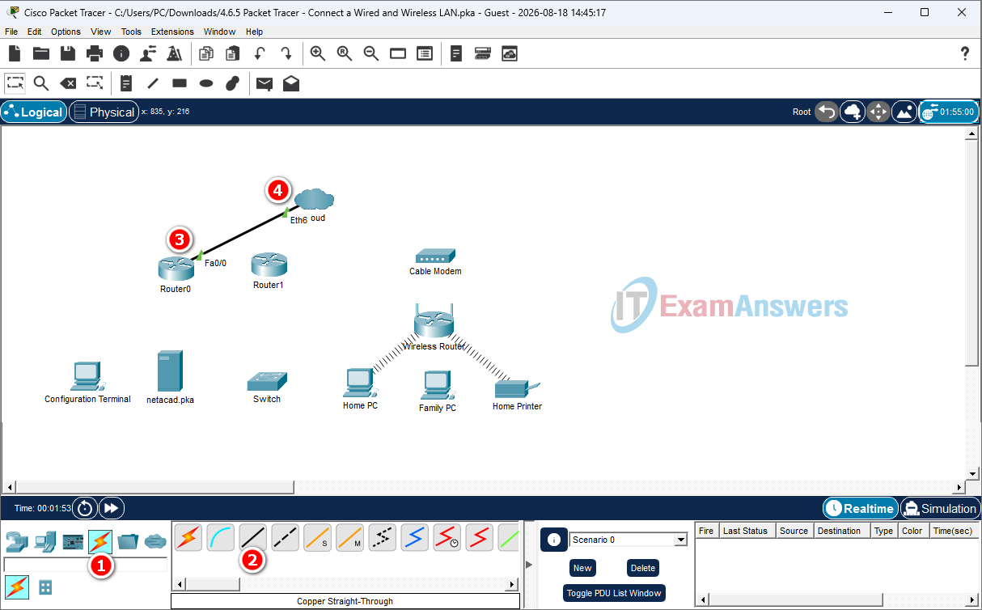
Task: Zoom out of the workspace
Action: click(371, 53)
